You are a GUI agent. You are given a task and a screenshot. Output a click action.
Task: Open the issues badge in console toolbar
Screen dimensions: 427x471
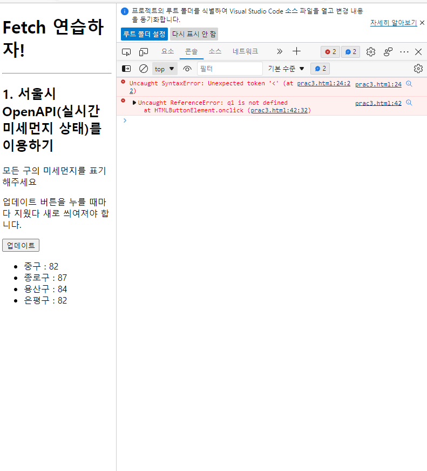pyautogui.click(x=320, y=69)
